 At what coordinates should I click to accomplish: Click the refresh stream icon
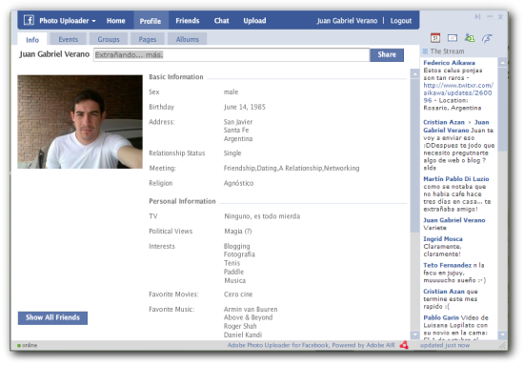[487, 38]
